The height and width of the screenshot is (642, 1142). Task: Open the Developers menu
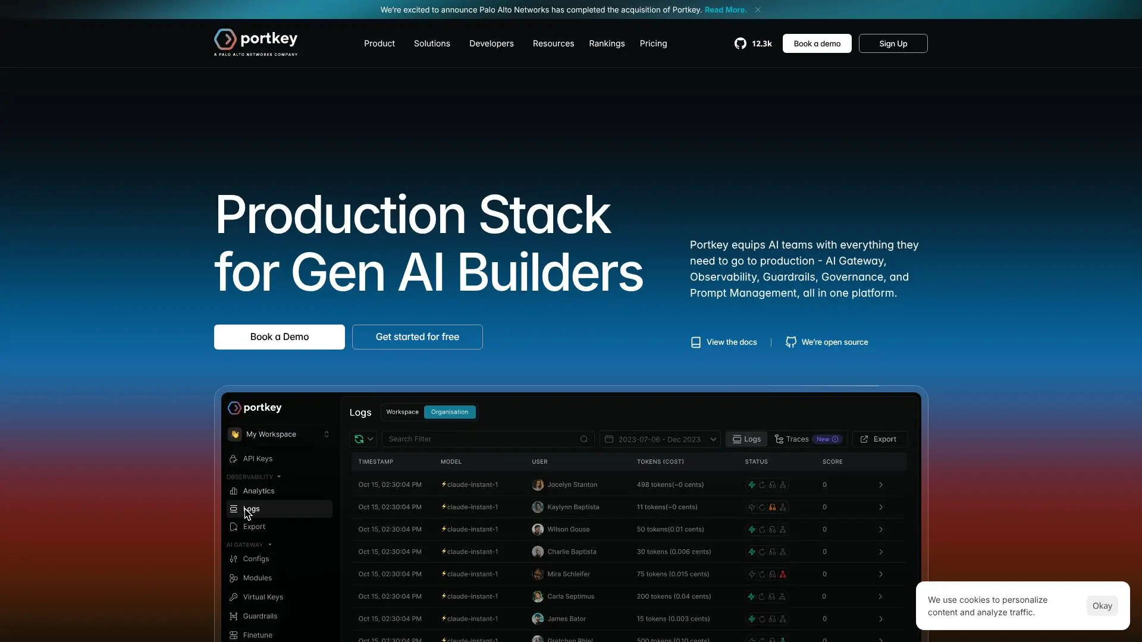pyautogui.click(x=491, y=43)
